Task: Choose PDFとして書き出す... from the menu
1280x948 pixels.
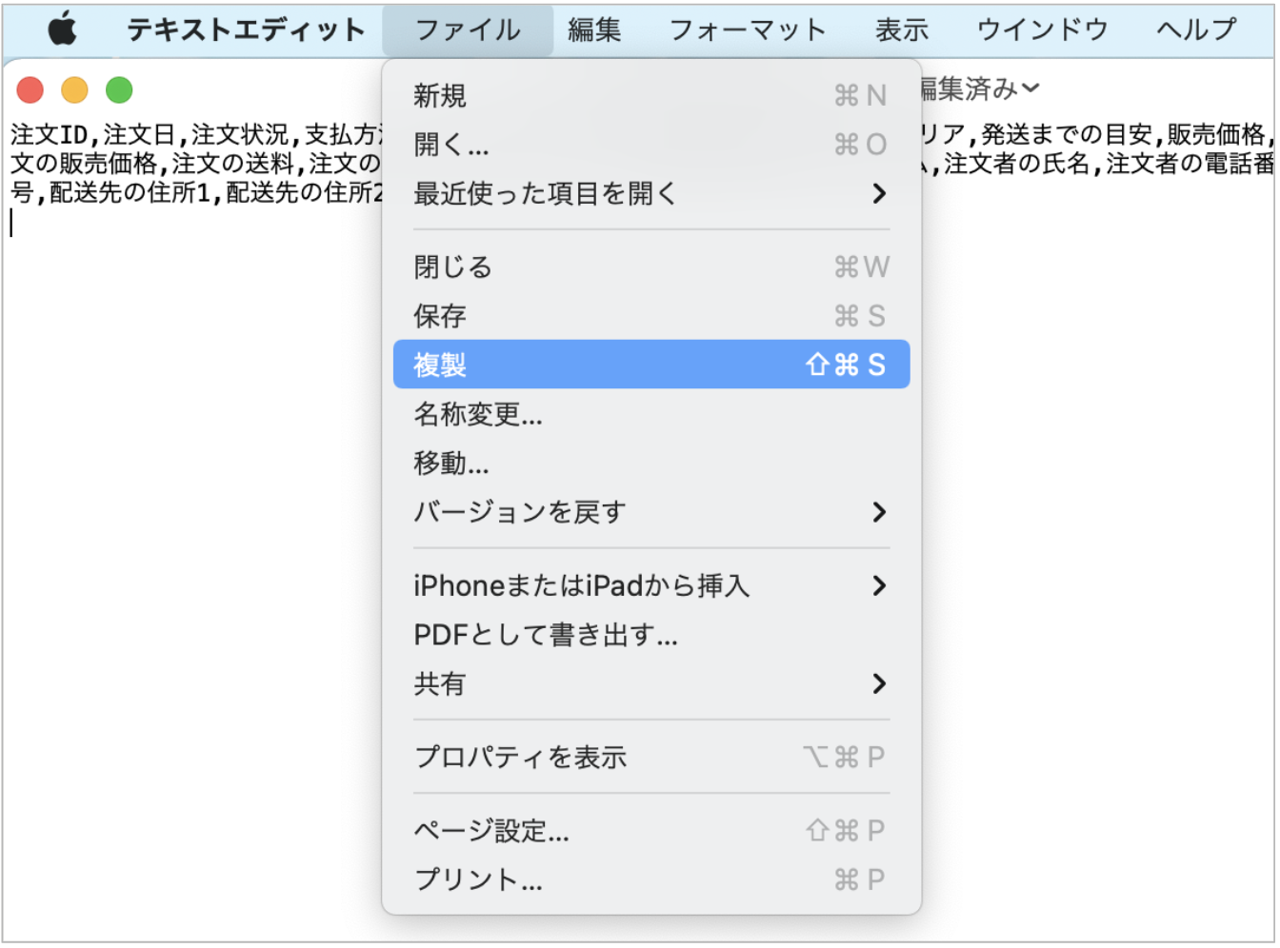Action: [651, 635]
